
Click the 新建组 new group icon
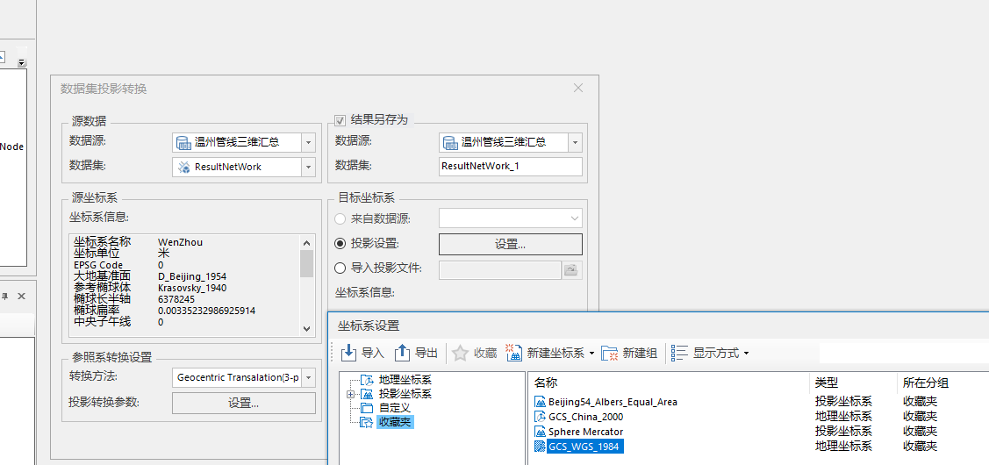(x=609, y=354)
